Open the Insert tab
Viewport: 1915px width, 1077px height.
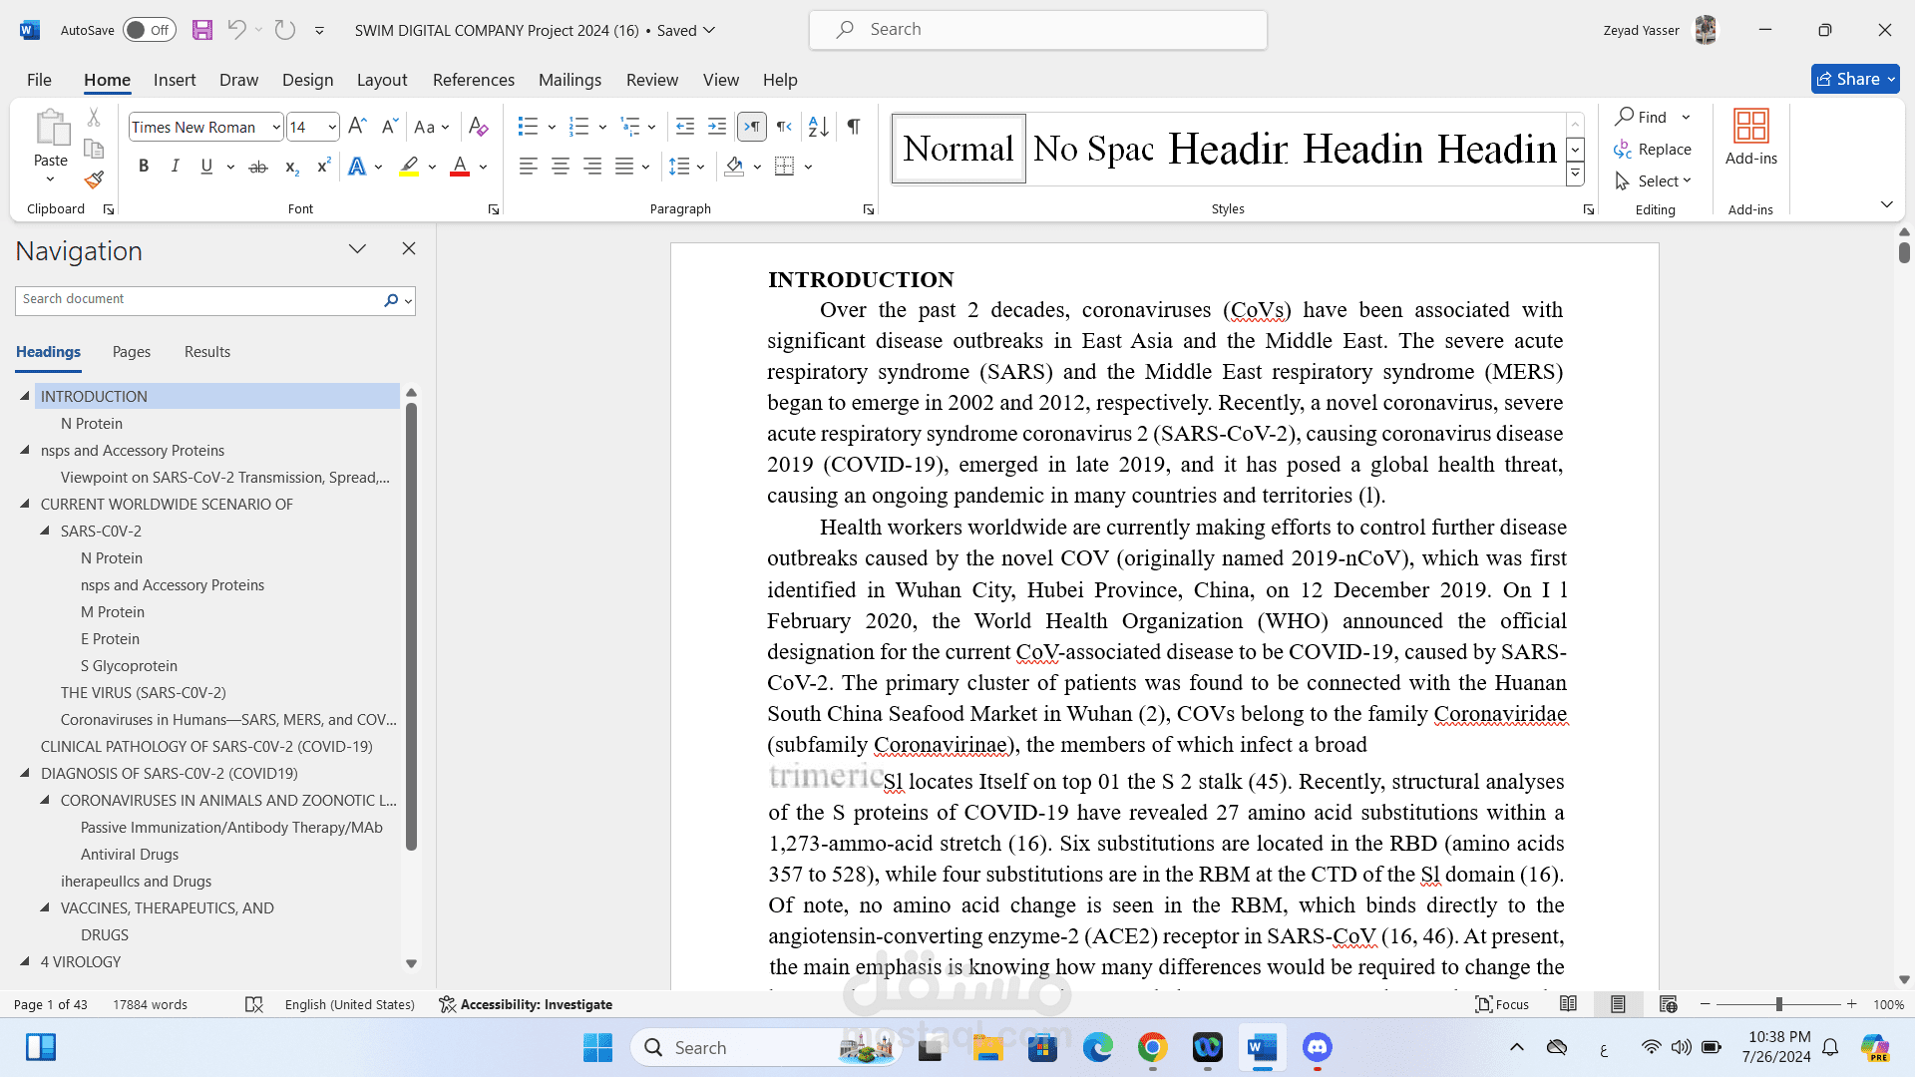175,80
